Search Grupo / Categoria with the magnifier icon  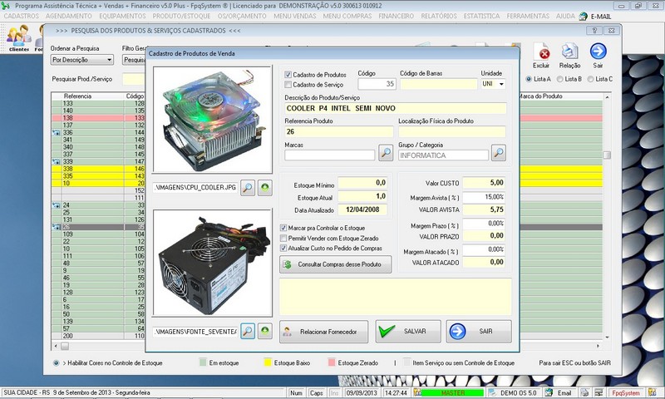tap(499, 153)
